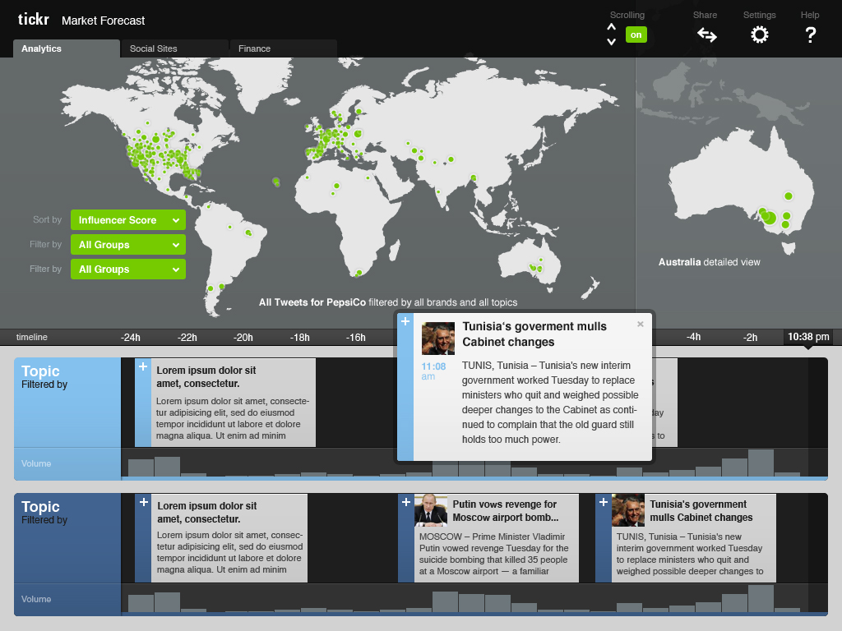Viewport: 842px width, 631px height.
Task: Expand first light-blue topic Lorem ipsum card
Action: tap(143, 366)
